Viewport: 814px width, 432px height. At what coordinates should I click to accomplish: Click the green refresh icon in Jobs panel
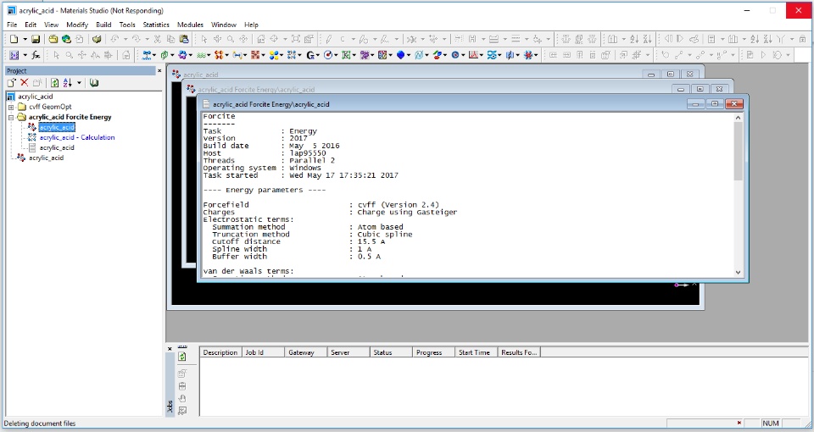[182, 357]
